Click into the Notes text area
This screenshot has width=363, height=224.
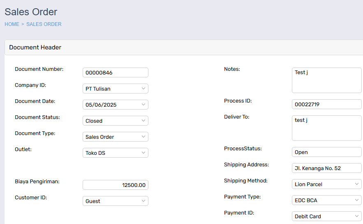pyautogui.click(x=327, y=80)
